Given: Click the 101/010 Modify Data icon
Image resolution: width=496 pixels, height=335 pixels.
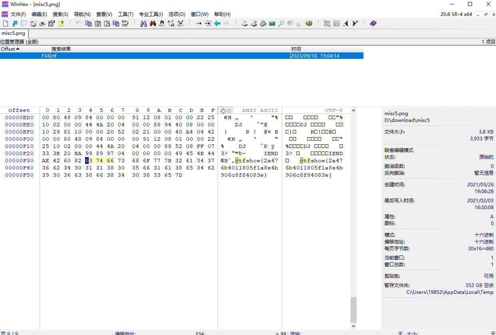Looking at the screenshot, I should [x=125, y=24].
